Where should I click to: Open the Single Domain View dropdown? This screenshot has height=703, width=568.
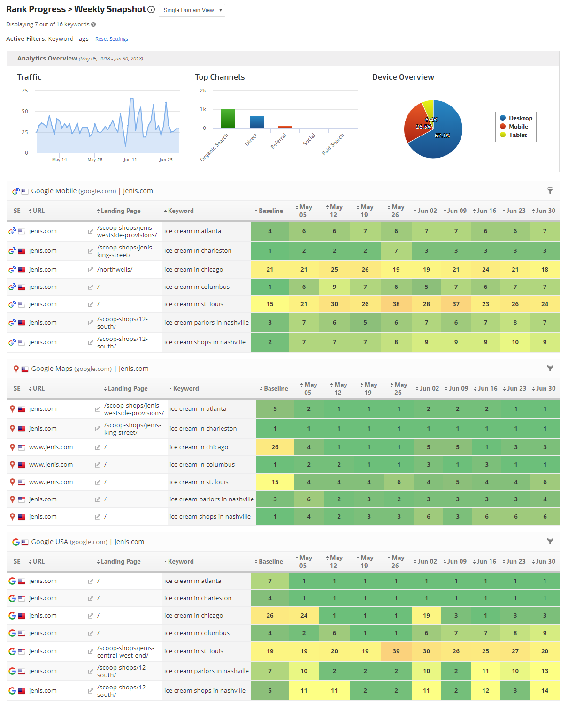point(192,10)
